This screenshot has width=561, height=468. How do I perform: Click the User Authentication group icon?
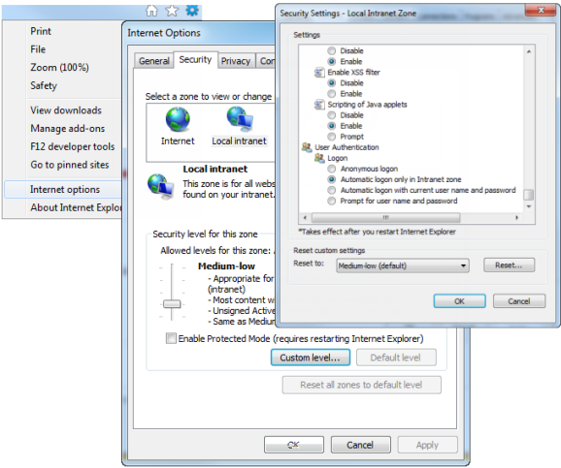(x=307, y=147)
